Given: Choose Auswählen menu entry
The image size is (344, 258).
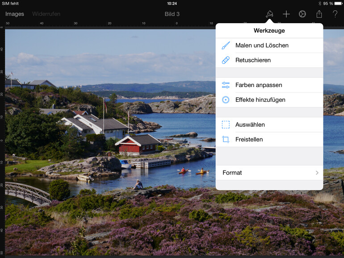Looking at the screenshot, I should (x=269, y=125).
